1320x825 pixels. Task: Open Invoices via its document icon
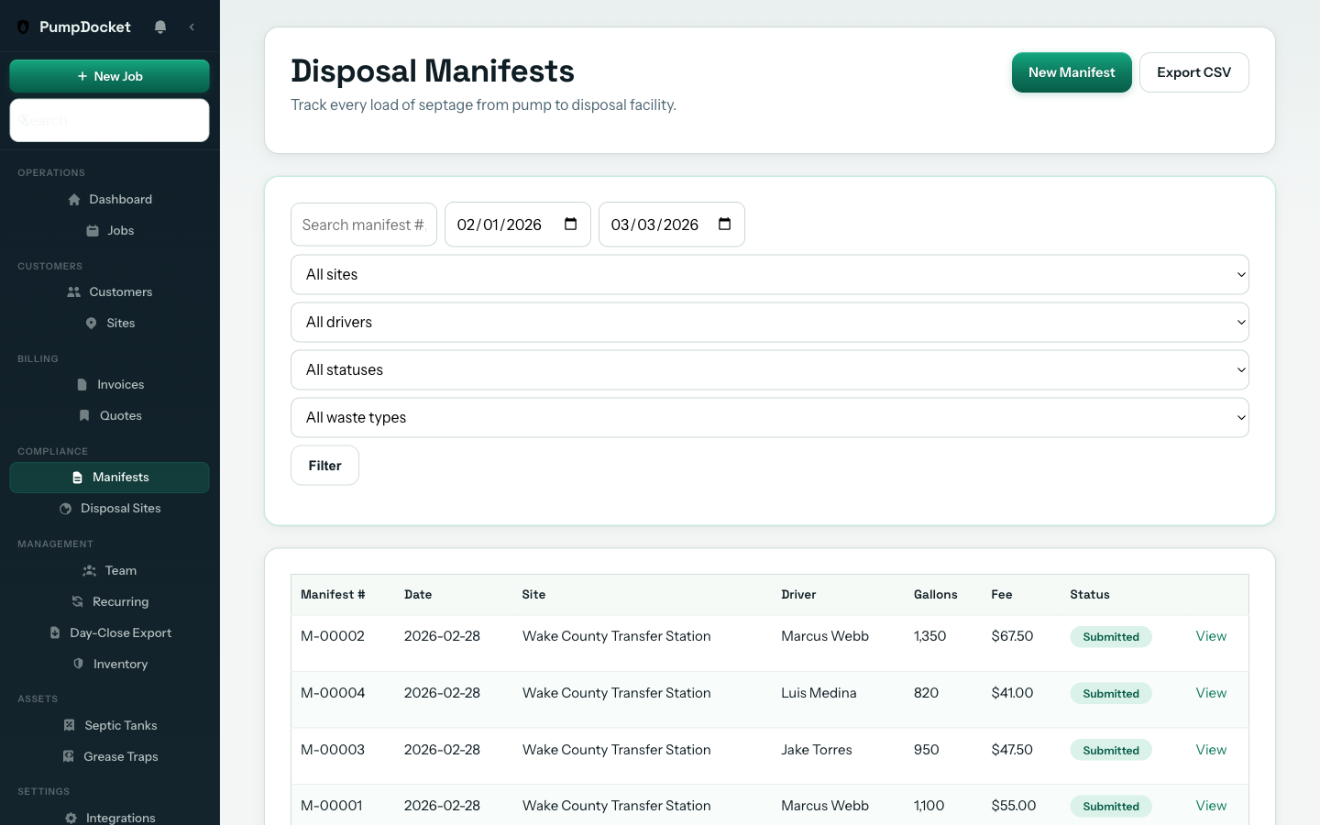(x=82, y=384)
